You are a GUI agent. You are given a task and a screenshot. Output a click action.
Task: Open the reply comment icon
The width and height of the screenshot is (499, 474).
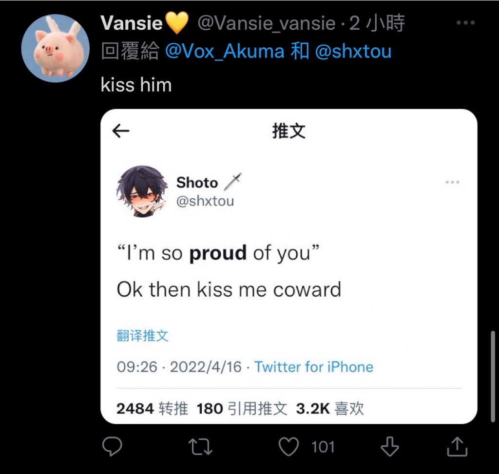coord(112,447)
